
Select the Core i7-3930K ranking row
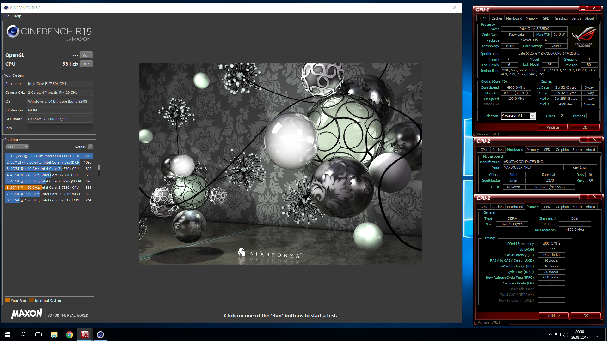[49, 162]
